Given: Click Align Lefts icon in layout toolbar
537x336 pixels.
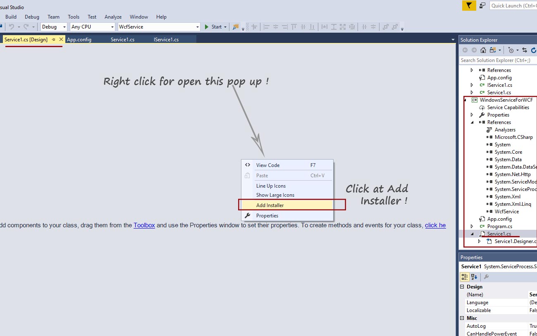Looking at the screenshot, I should tap(267, 27).
